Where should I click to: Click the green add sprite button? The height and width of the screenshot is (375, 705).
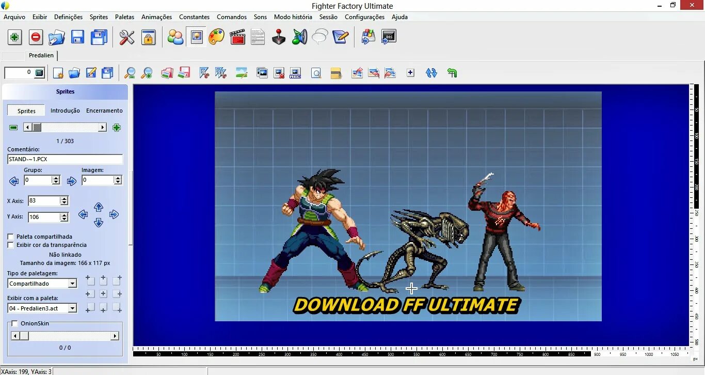coord(117,127)
